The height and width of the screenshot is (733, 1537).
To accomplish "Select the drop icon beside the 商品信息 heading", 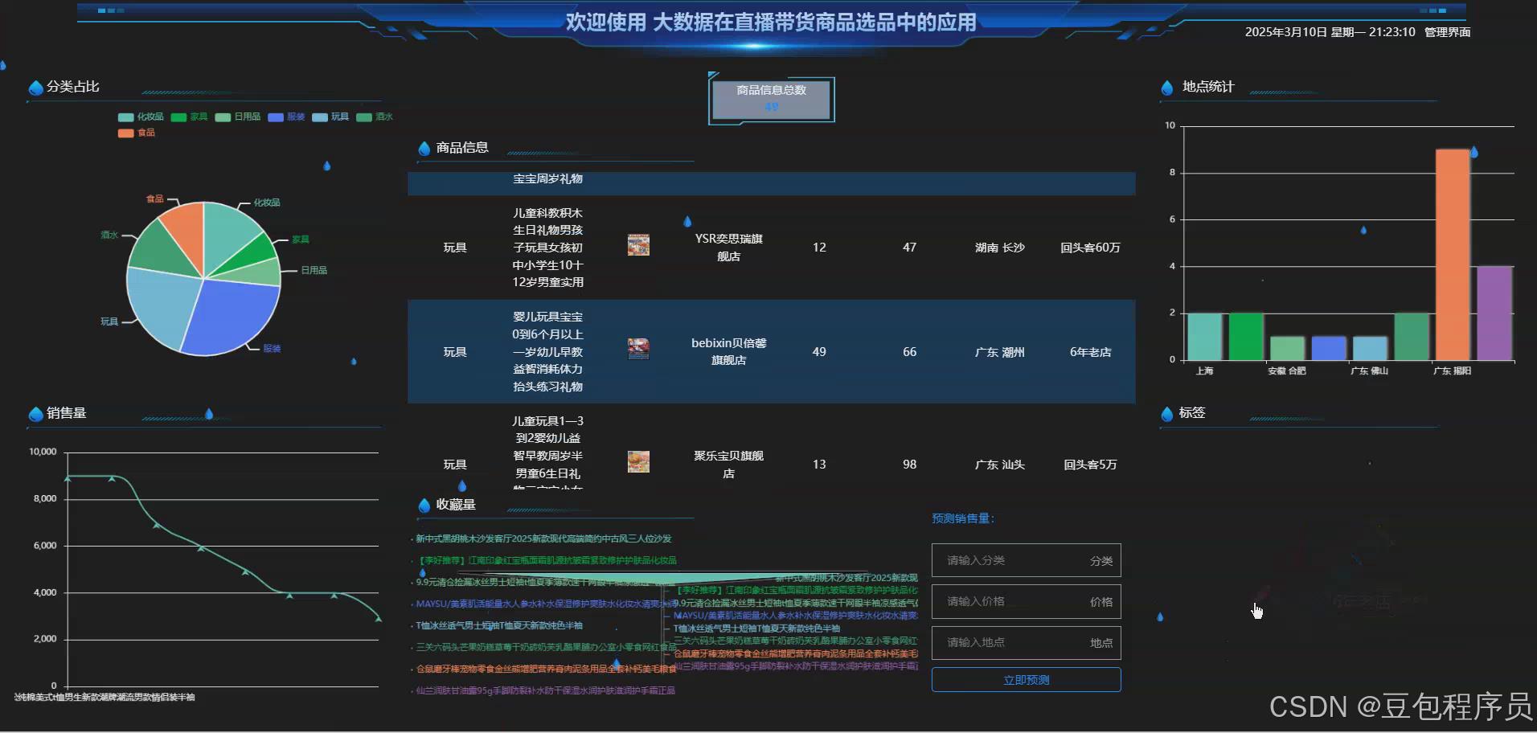I will 424,148.
